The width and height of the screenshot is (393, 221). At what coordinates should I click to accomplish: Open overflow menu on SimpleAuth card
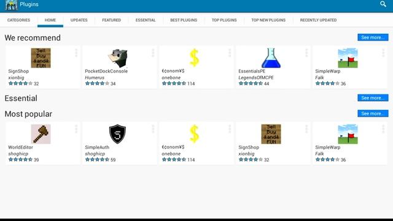pos(153,129)
